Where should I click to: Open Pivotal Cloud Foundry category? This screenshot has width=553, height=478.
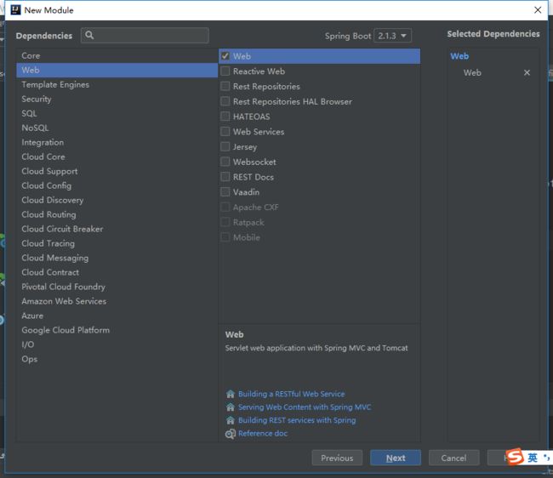117,287
